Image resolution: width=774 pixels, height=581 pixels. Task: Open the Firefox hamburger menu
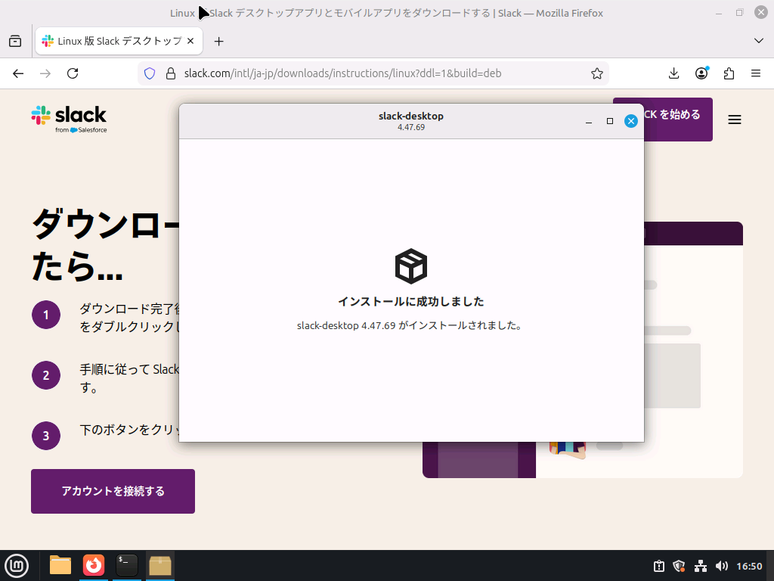click(755, 73)
